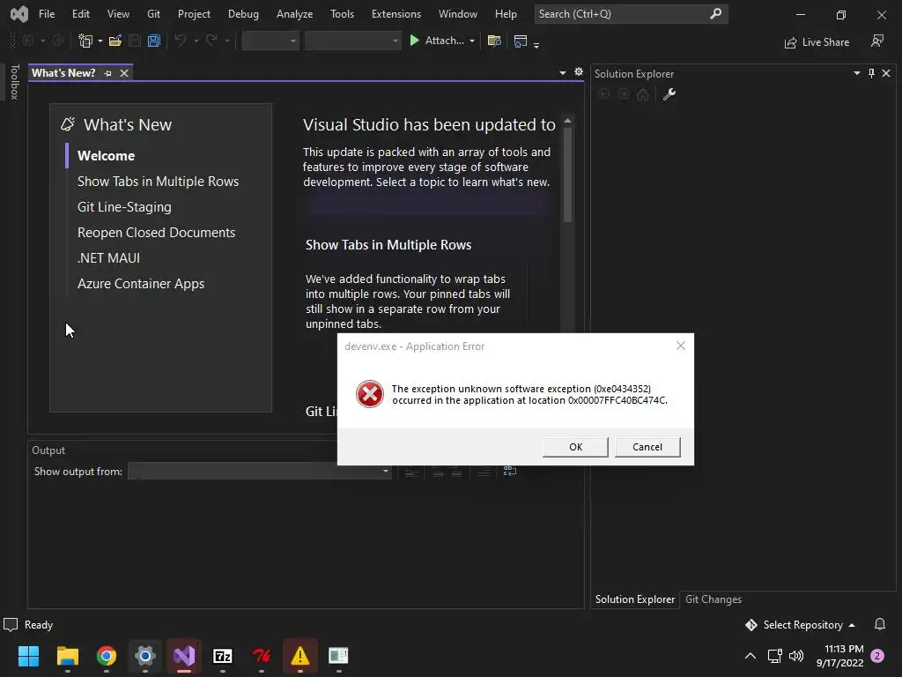Click the Save toolbar icon
The height and width of the screenshot is (677, 902).
(135, 41)
